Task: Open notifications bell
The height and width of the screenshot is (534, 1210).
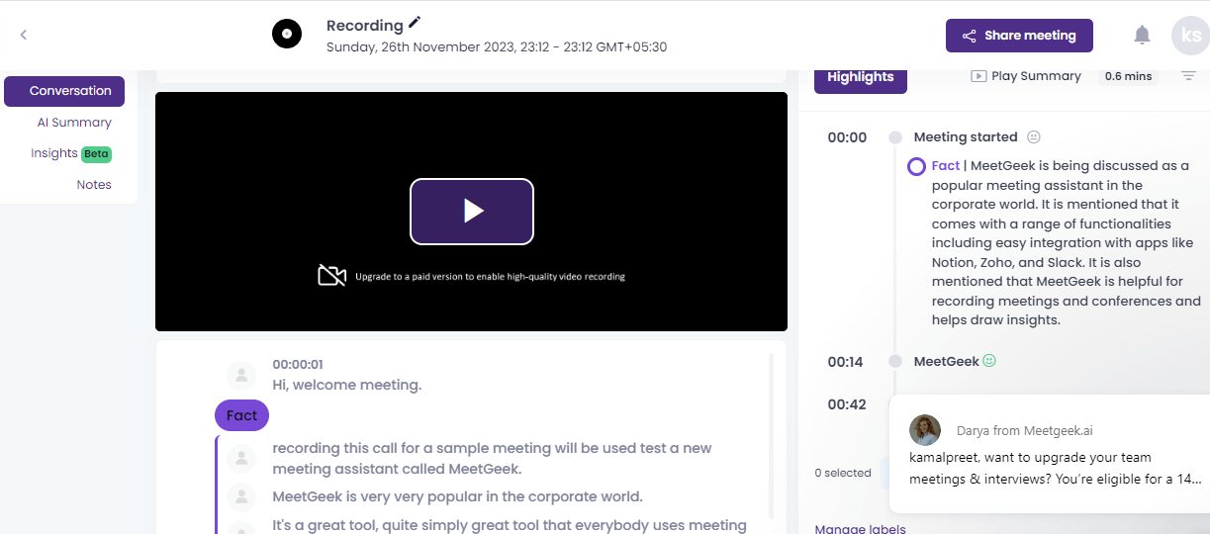Action: pos(1142,36)
